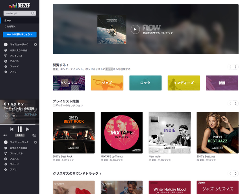Screen dimensions: 252x194
Task: Open the play queue list icon
Action: tap(34, 135)
